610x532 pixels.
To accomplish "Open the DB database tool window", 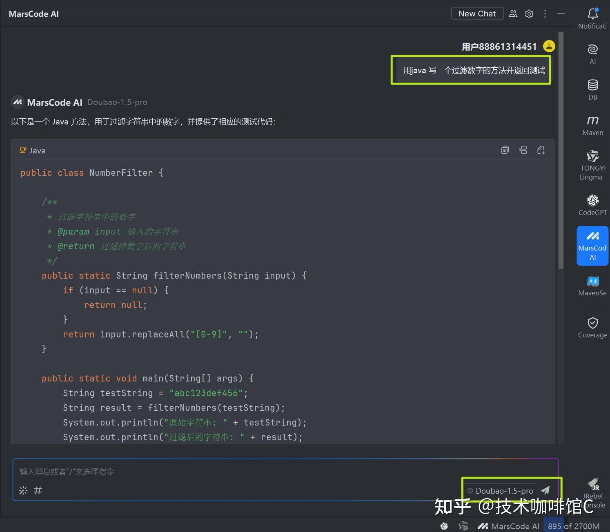I will pos(592,89).
